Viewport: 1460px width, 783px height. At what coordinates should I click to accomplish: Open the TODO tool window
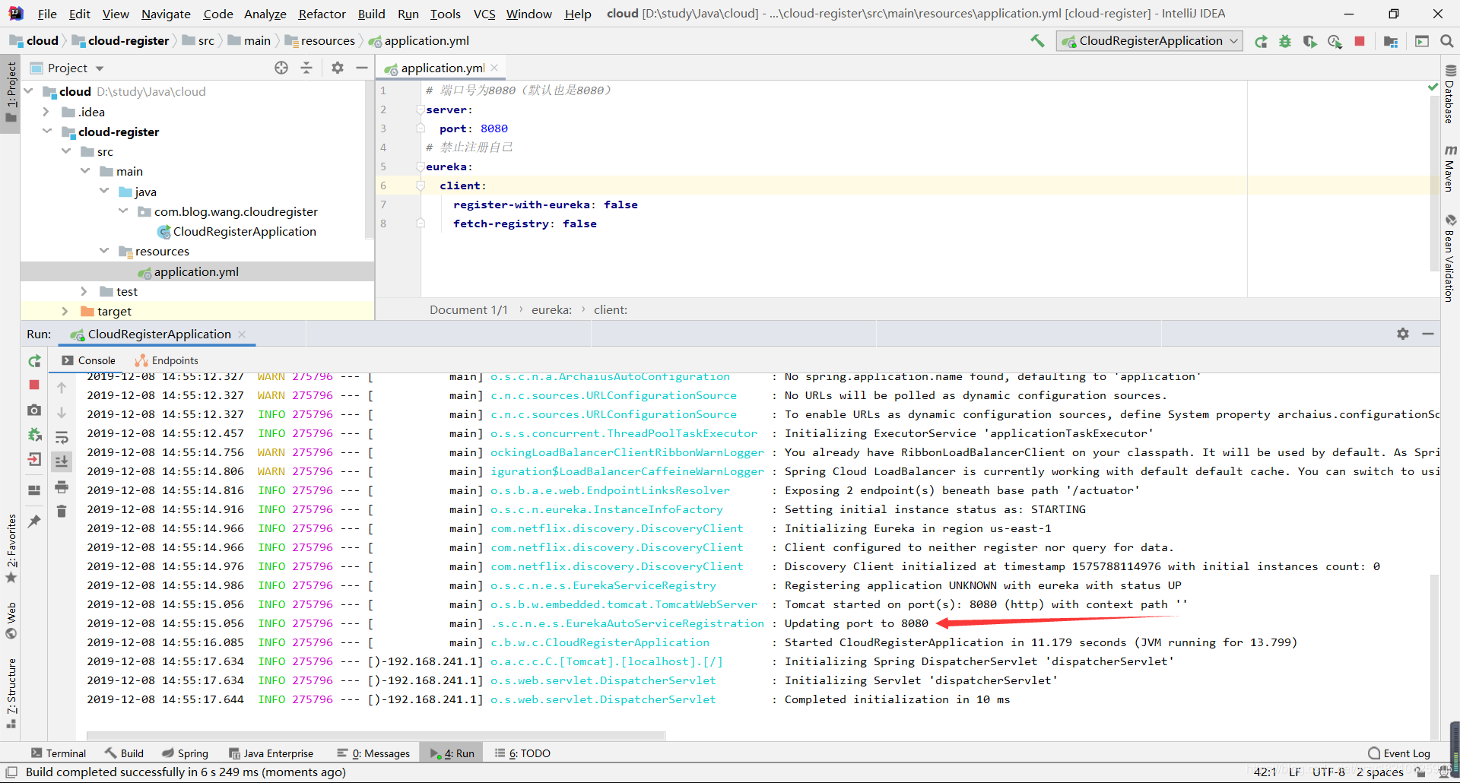pyautogui.click(x=522, y=753)
